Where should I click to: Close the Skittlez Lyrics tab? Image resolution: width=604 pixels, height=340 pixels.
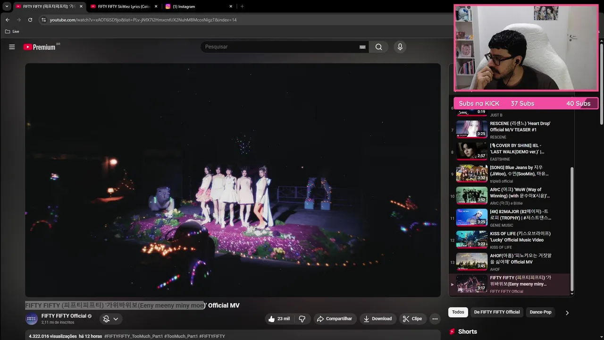[156, 7]
